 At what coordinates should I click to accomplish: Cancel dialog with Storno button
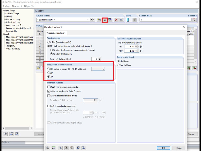click(x=179, y=148)
